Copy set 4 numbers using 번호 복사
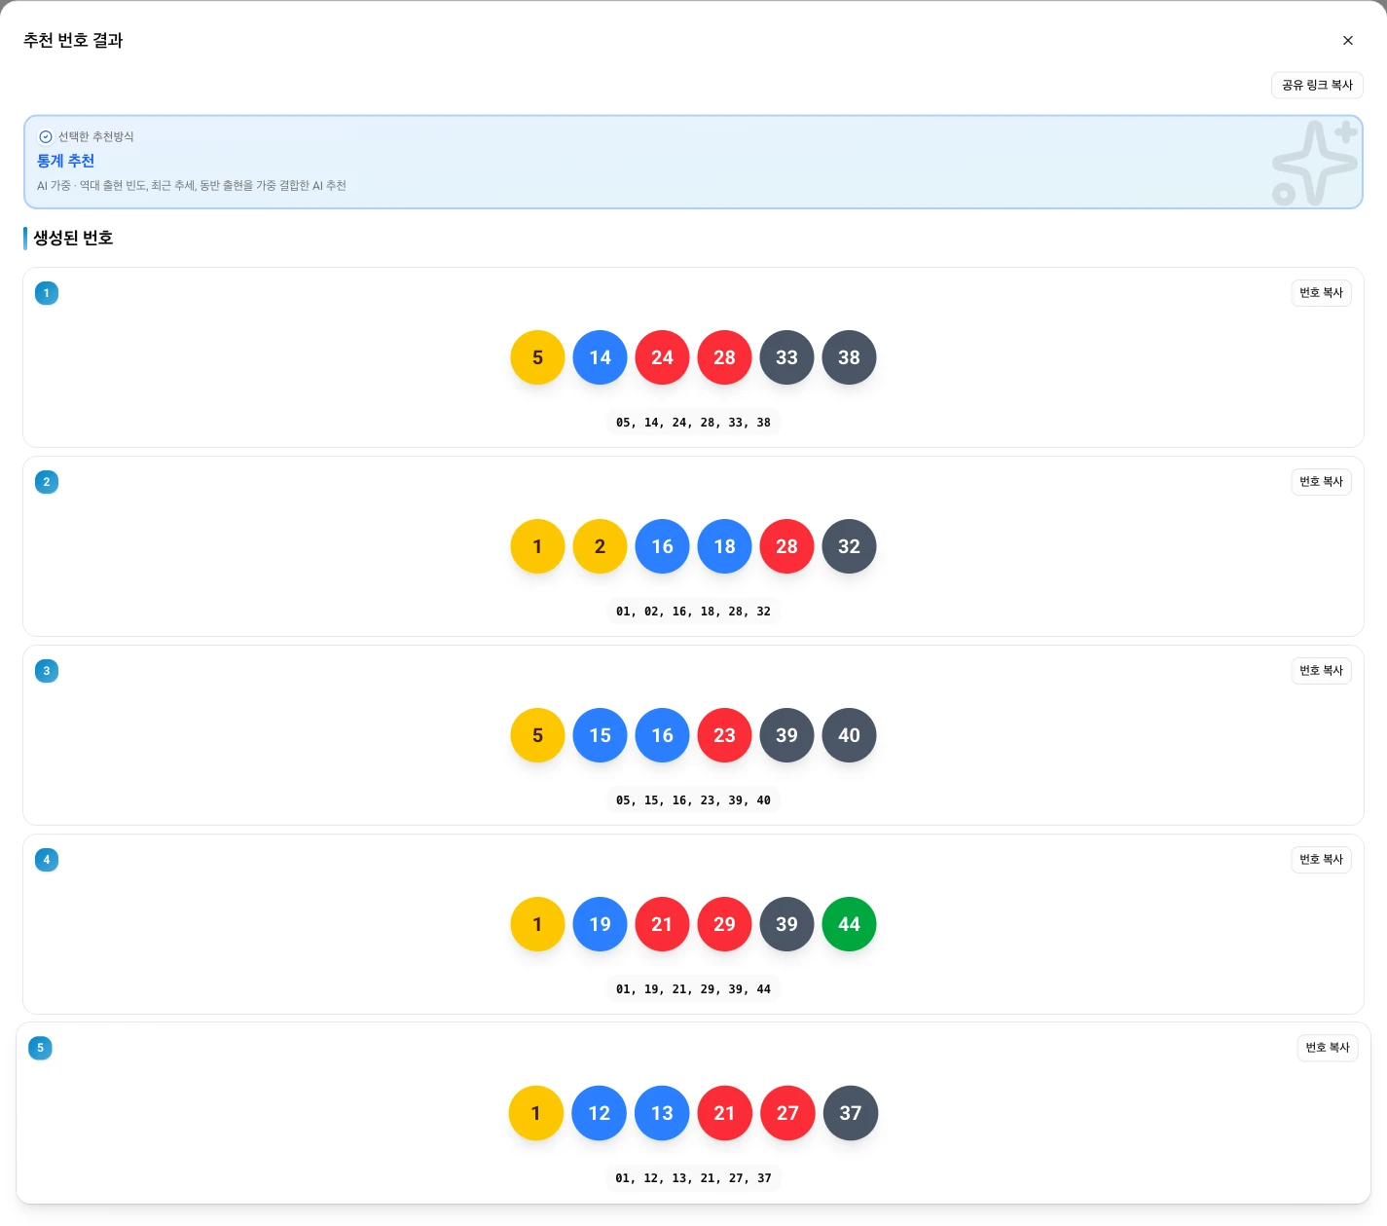1387x1226 pixels. click(x=1321, y=860)
